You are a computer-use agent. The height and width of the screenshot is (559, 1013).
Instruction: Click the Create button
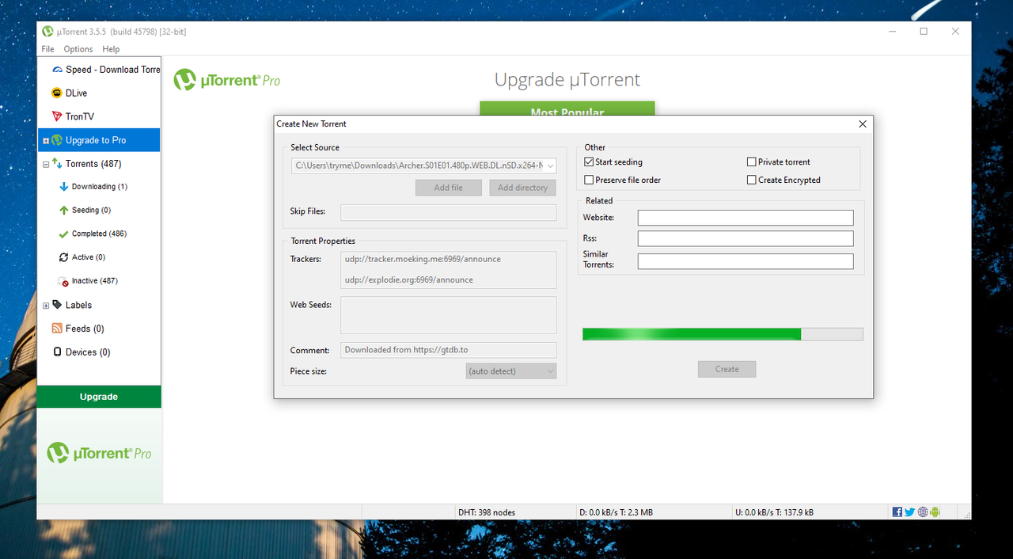click(727, 369)
